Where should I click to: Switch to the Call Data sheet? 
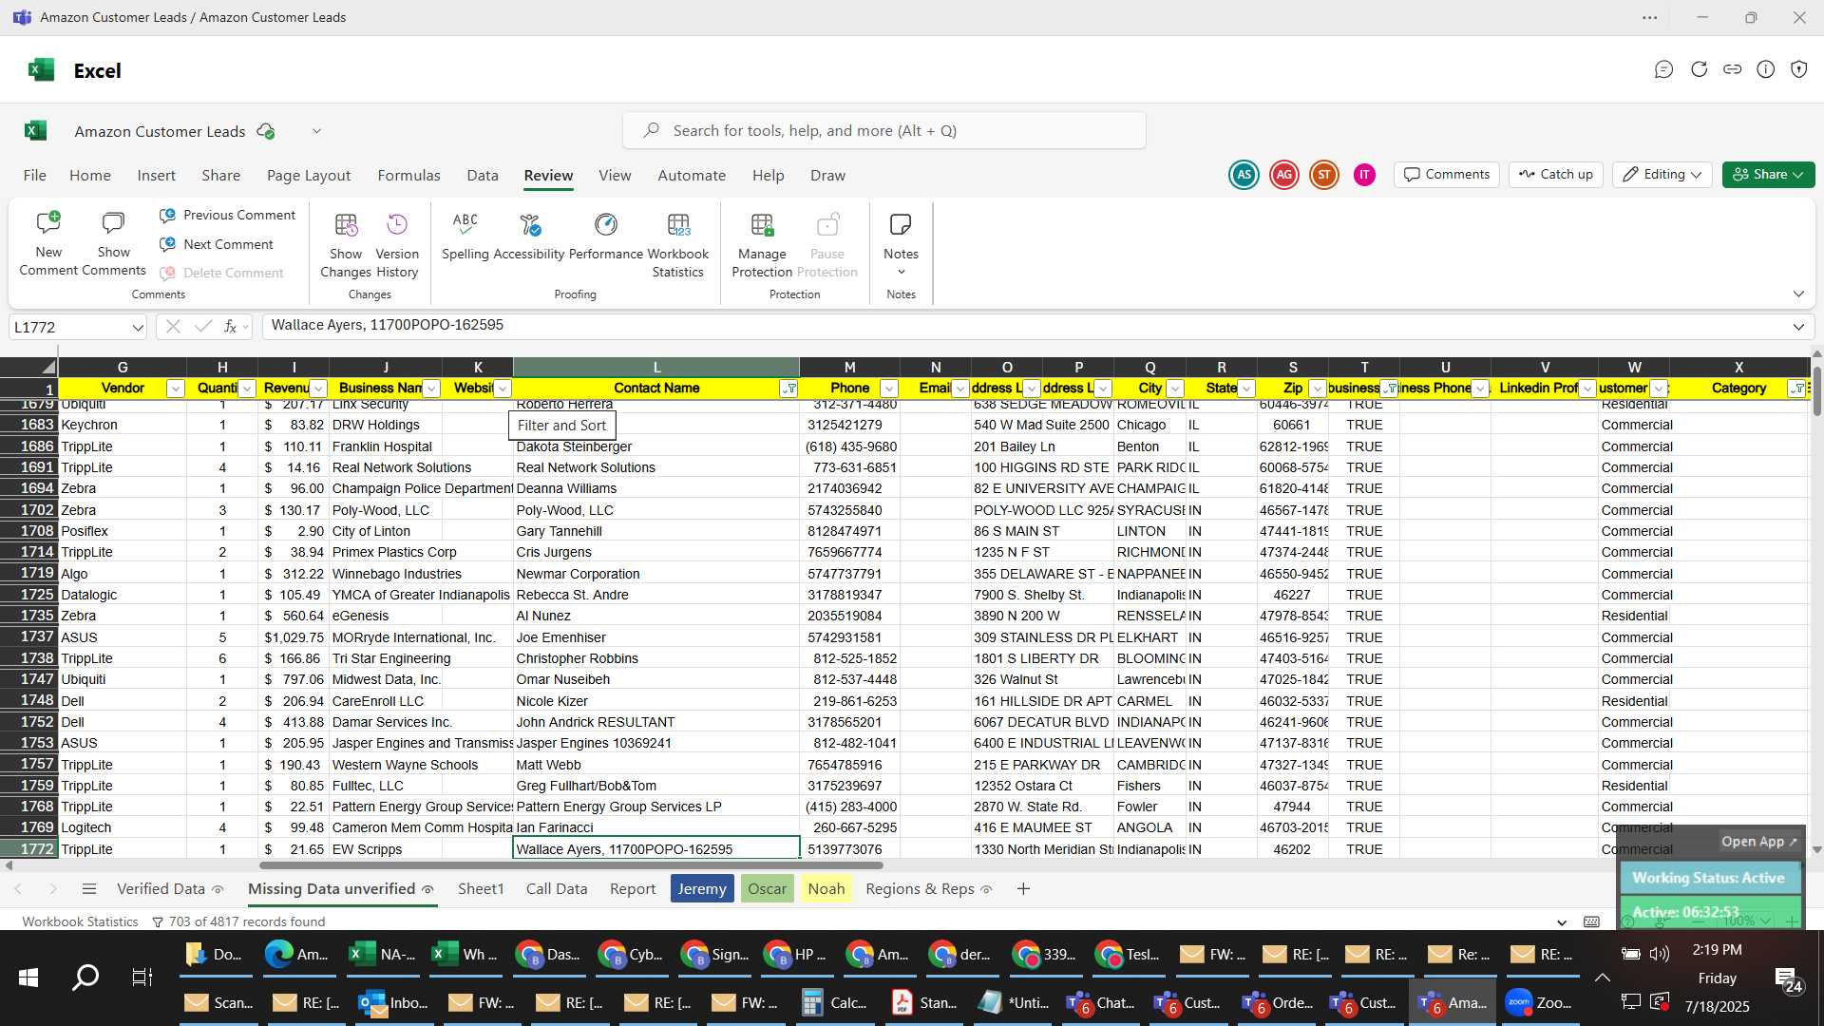pos(557,889)
